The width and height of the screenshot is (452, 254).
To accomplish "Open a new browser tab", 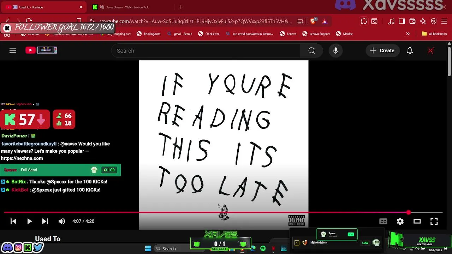I will 181,7.
